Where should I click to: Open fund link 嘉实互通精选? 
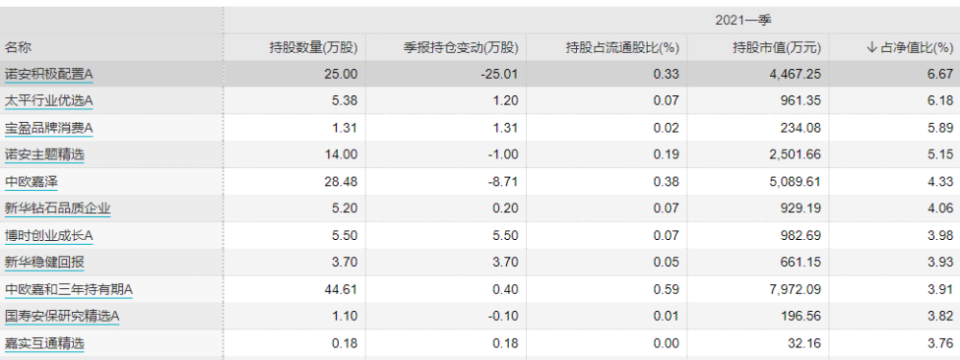(44, 344)
